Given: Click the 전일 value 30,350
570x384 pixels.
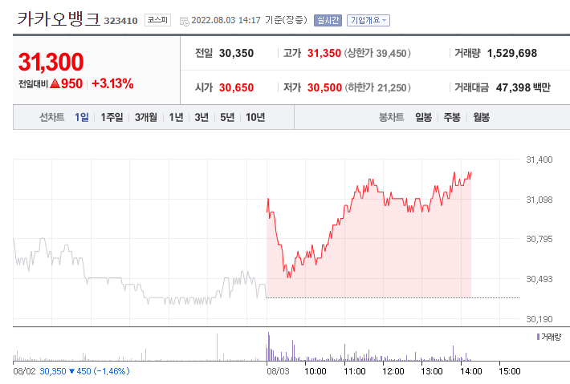Looking at the screenshot, I should (x=236, y=54).
